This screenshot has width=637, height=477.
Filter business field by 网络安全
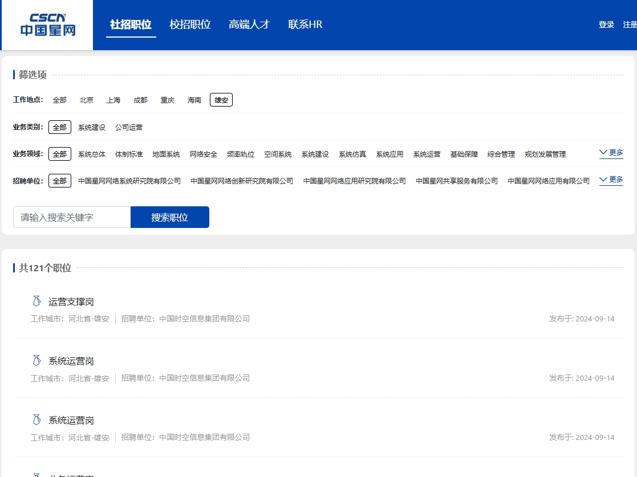pos(204,154)
